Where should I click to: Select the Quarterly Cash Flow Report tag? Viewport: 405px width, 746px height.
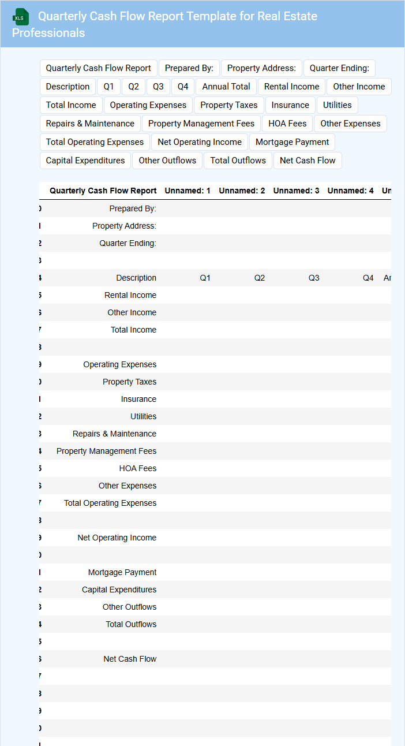point(98,68)
